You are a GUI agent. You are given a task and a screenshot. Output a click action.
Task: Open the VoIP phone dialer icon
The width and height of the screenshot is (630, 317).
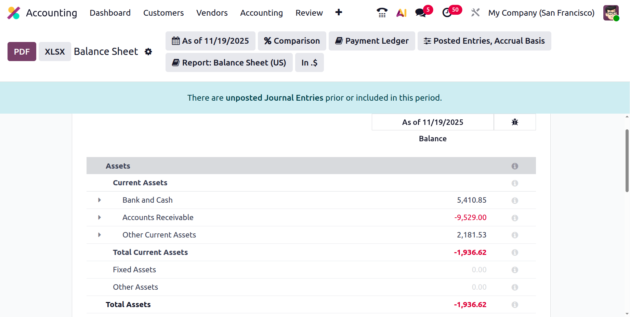point(382,13)
